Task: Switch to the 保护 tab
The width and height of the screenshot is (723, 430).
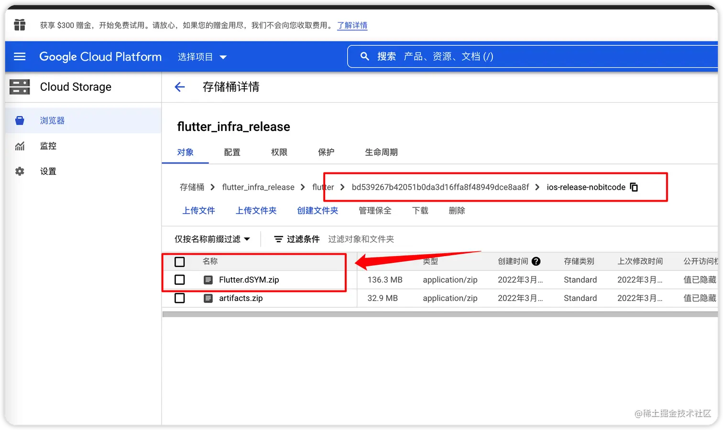Action: [326, 152]
